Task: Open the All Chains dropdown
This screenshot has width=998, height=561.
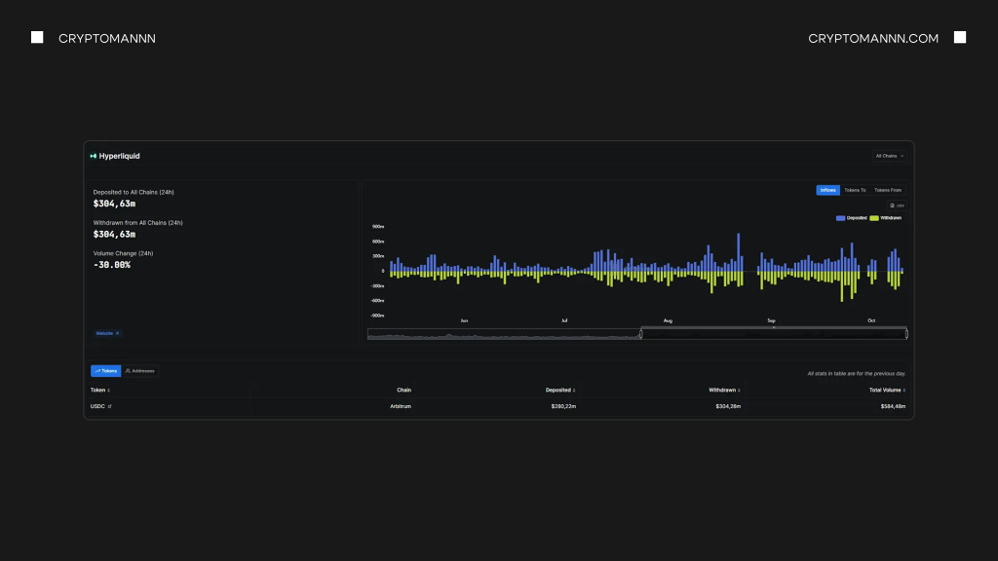Action: click(x=890, y=156)
